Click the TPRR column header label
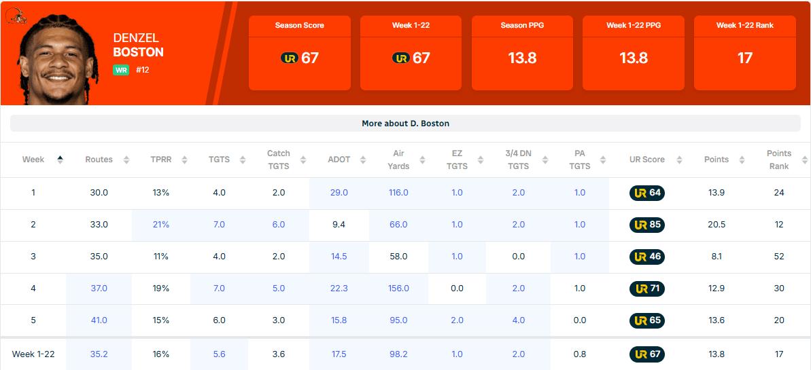Image resolution: width=811 pixels, height=370 pixels. [x=161, y=160]
